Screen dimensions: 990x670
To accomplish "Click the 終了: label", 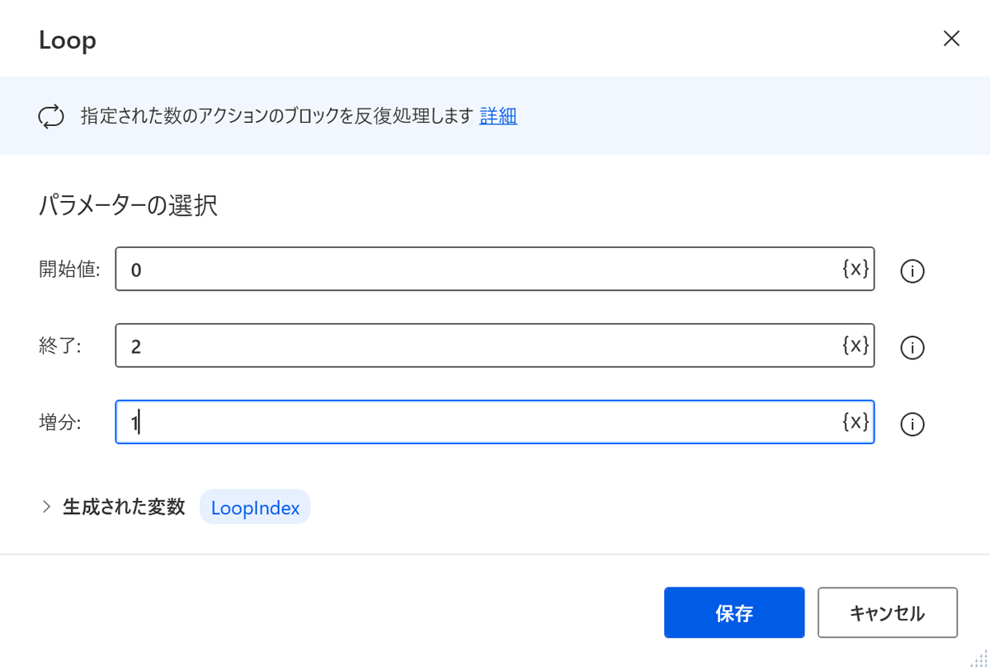I will tap(60, 345).
